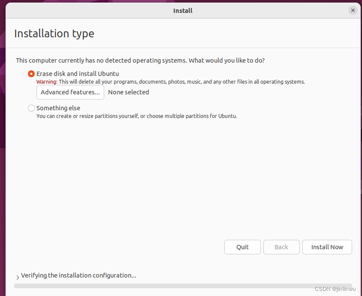362x296 pixels.
Task: Click the "Installation type" heading
Action: click(x=54, y=33)
